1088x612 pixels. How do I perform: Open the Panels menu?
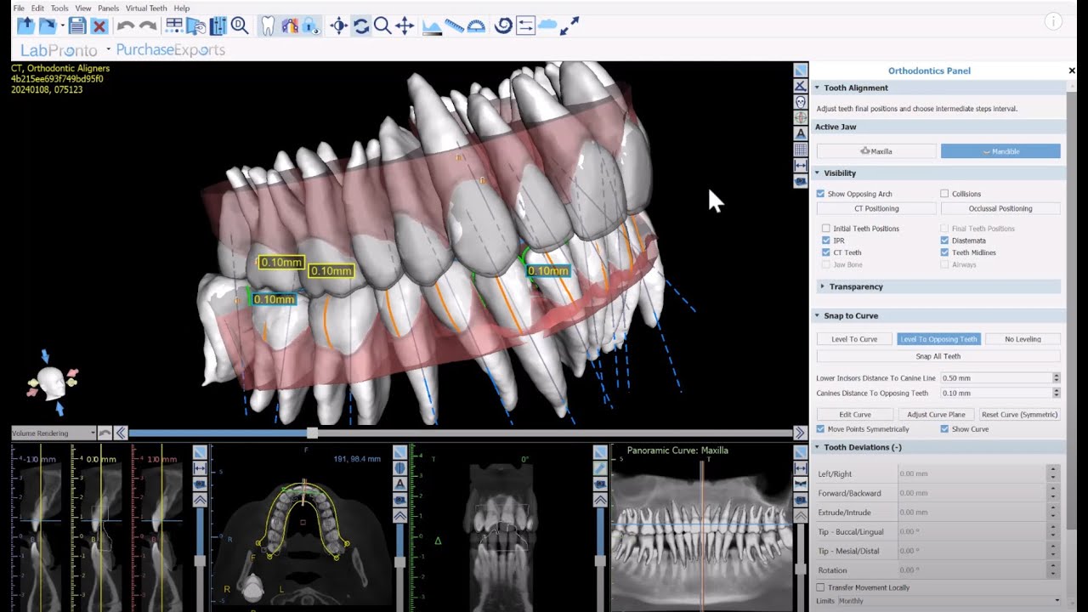coord(109,8)
